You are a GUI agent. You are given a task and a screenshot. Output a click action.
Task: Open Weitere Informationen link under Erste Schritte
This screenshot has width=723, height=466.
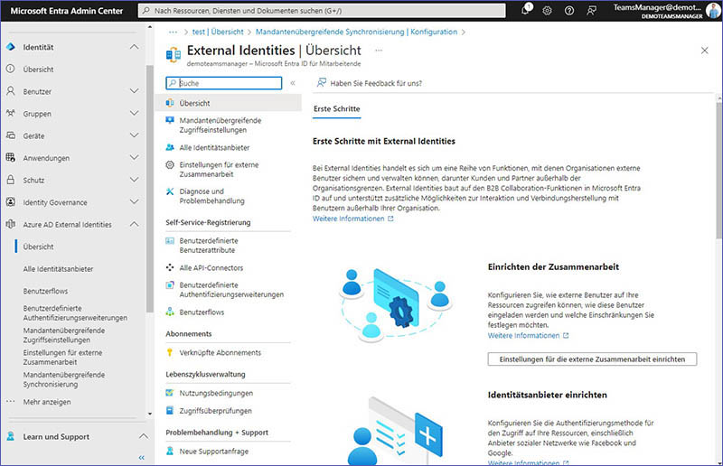tap(353, 219)
